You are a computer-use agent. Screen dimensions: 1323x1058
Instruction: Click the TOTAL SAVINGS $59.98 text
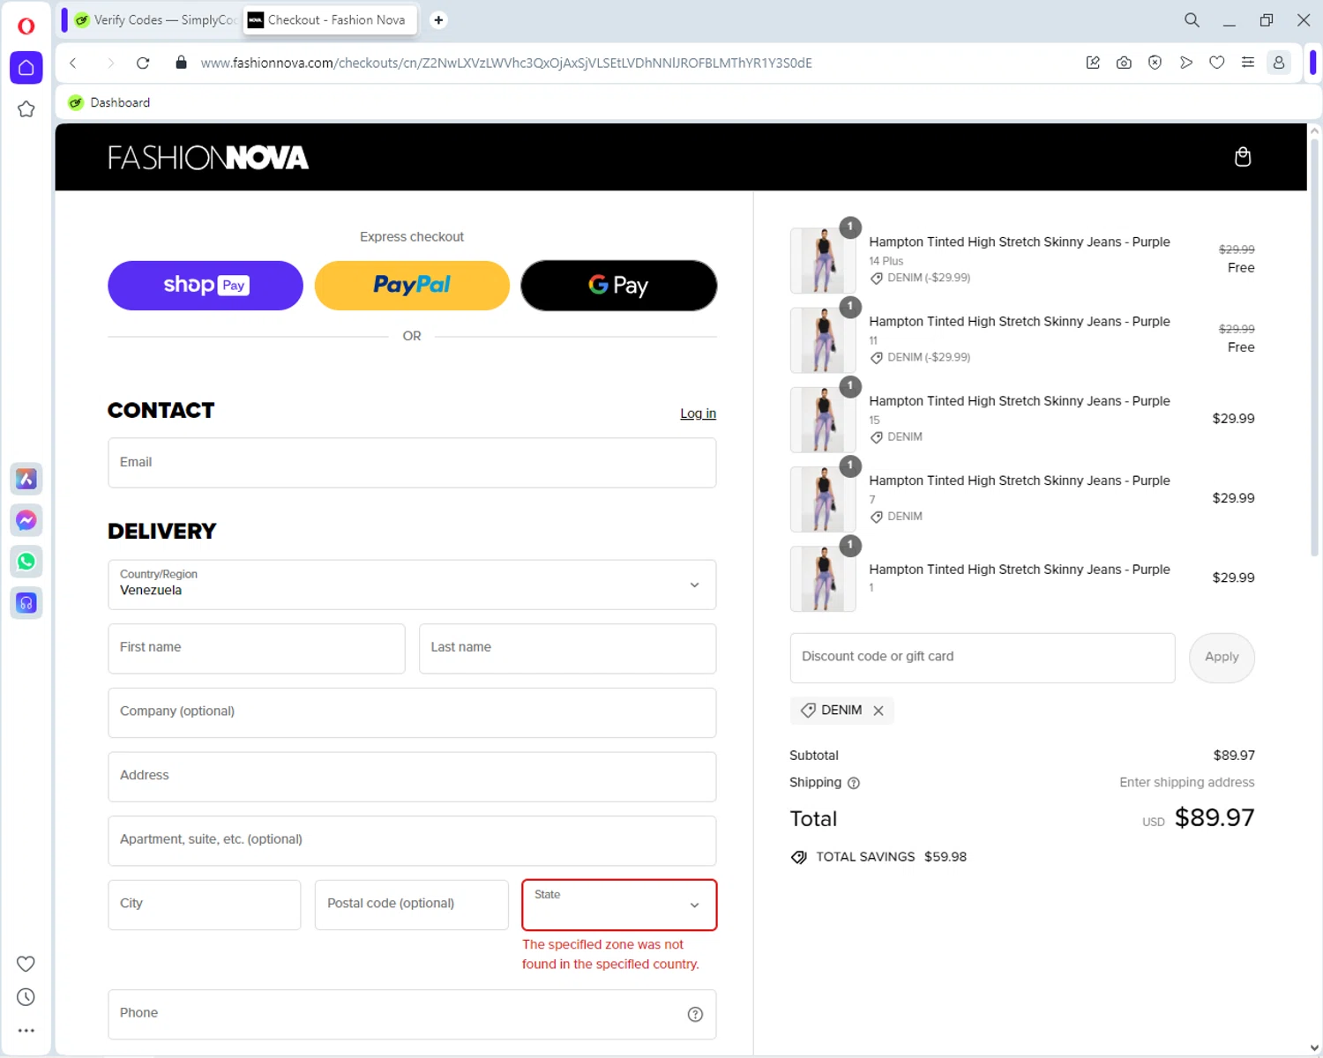tap(891, 857)
